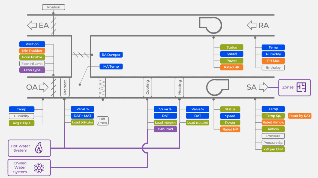Open the Econ Type selector
This screenshot has width=318, height=178.
tap(32, 70)
